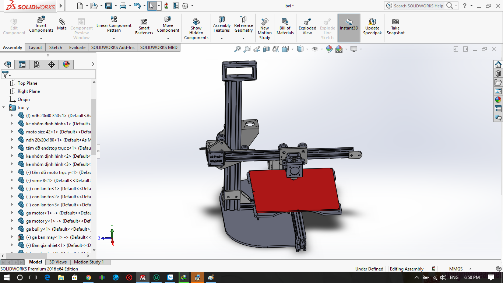Open File Properties in the title bar
Screen dimensions: 503x283
pyautogui.click(x=176, y=6)
